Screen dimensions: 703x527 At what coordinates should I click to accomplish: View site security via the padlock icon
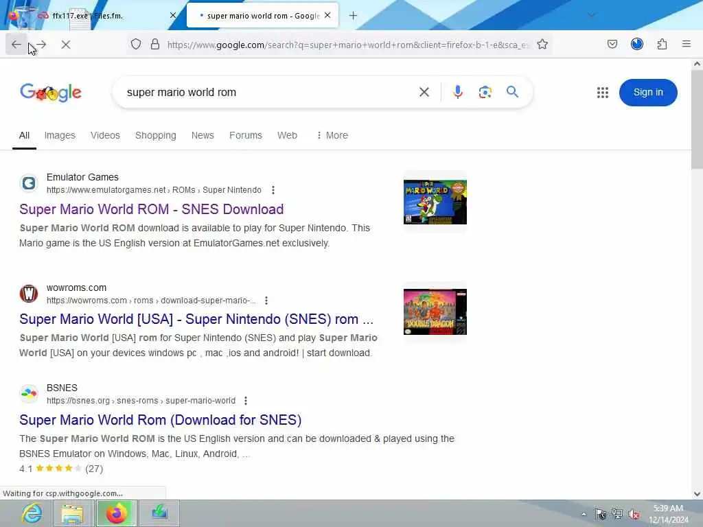155,44
